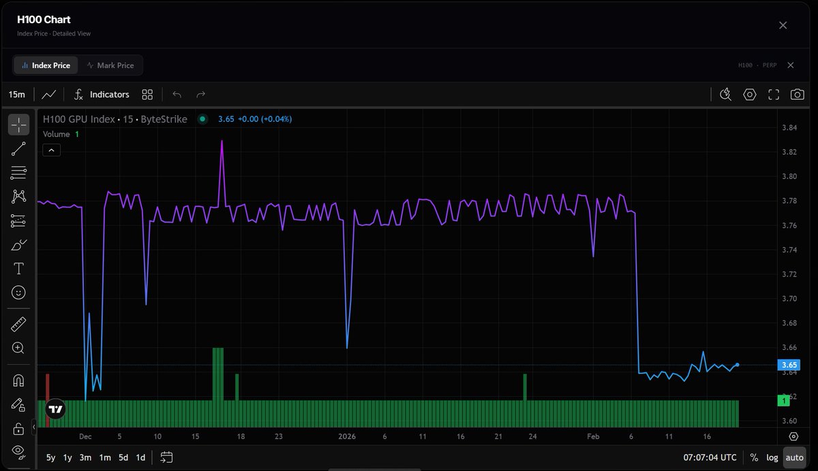
Task: Open the quick search icon
Action: coord(726,95)
